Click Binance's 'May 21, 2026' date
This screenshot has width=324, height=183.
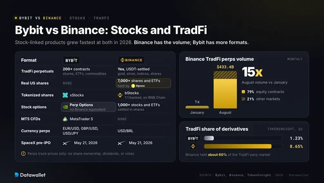(141, 143)
